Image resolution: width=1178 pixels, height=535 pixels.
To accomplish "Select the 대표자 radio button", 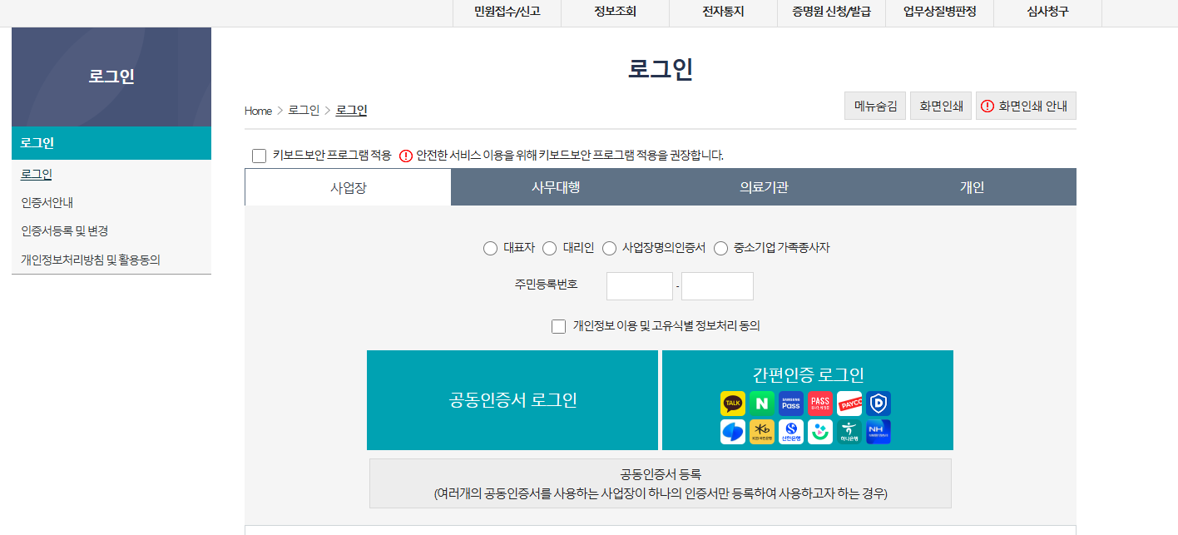I will (x=490, y=248).
